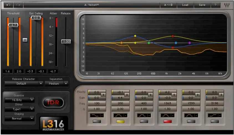Open the Quantize 16 Bits dropdown
The image size is (234, 135).
19,100
